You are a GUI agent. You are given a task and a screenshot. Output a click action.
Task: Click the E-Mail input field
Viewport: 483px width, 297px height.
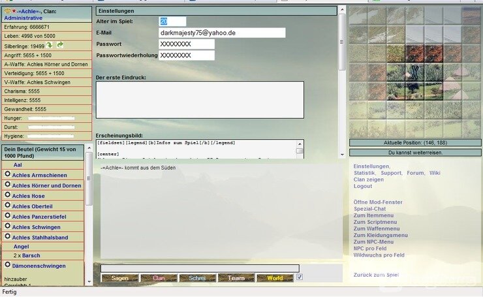222,33
